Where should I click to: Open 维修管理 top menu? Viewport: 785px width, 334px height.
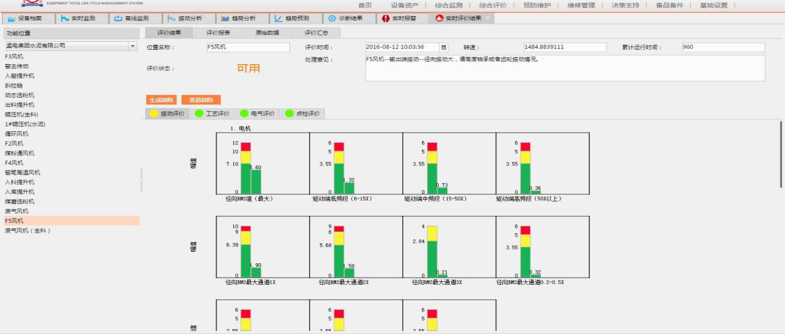(581, 5)
